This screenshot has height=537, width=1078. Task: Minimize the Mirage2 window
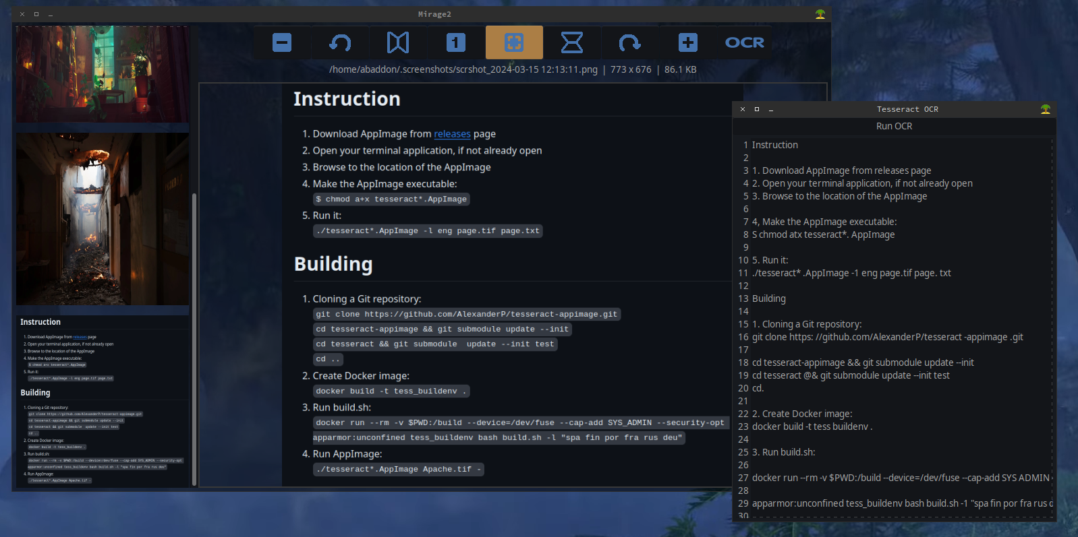click(x=51, y=14)
